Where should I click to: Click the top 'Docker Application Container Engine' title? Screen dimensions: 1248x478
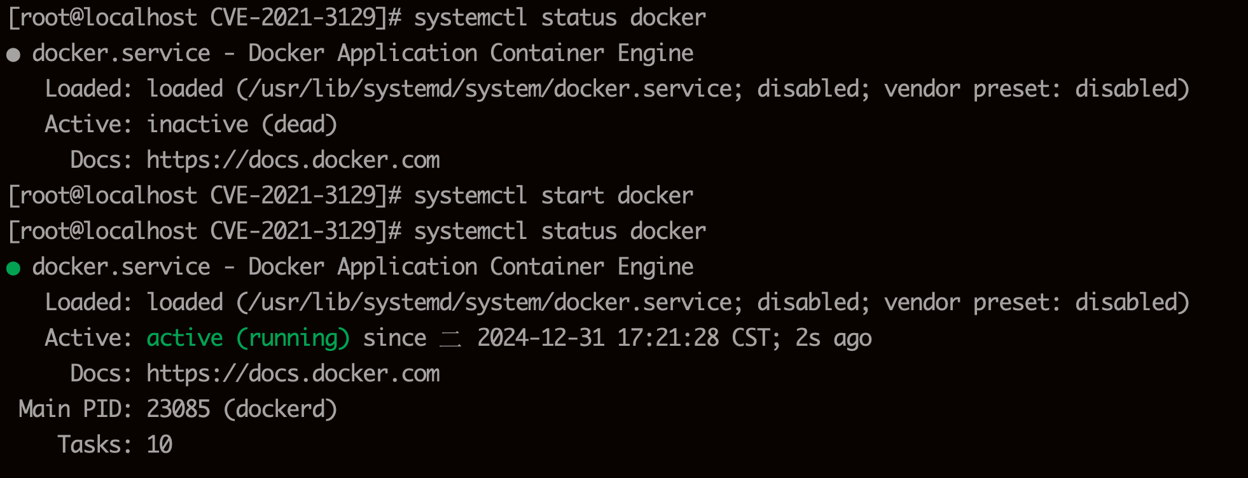coord(471,53)
